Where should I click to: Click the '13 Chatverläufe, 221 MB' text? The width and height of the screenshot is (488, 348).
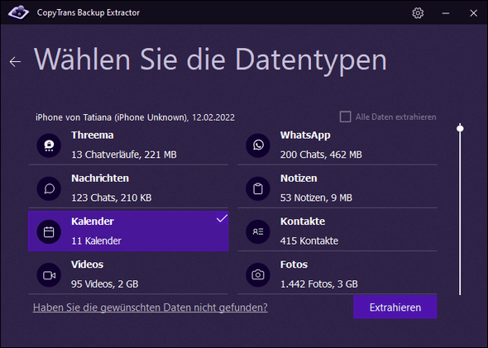click(x=124, y=155)
